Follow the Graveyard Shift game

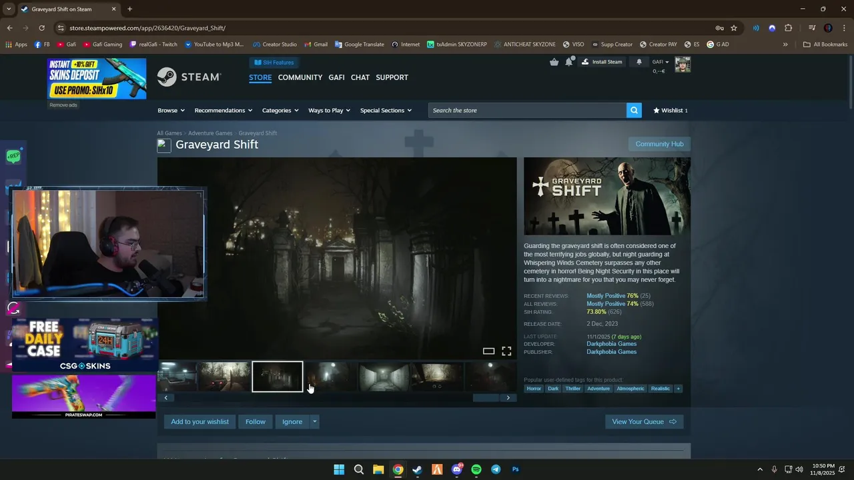(x=255, y=421)
